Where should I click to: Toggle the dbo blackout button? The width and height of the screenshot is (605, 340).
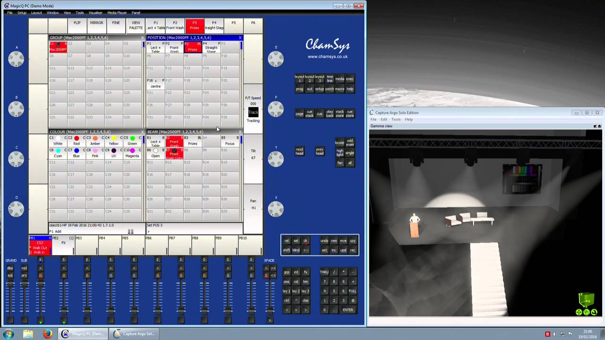point(10,268)
